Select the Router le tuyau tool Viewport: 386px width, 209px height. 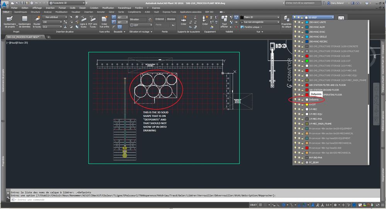click(37, 22)
